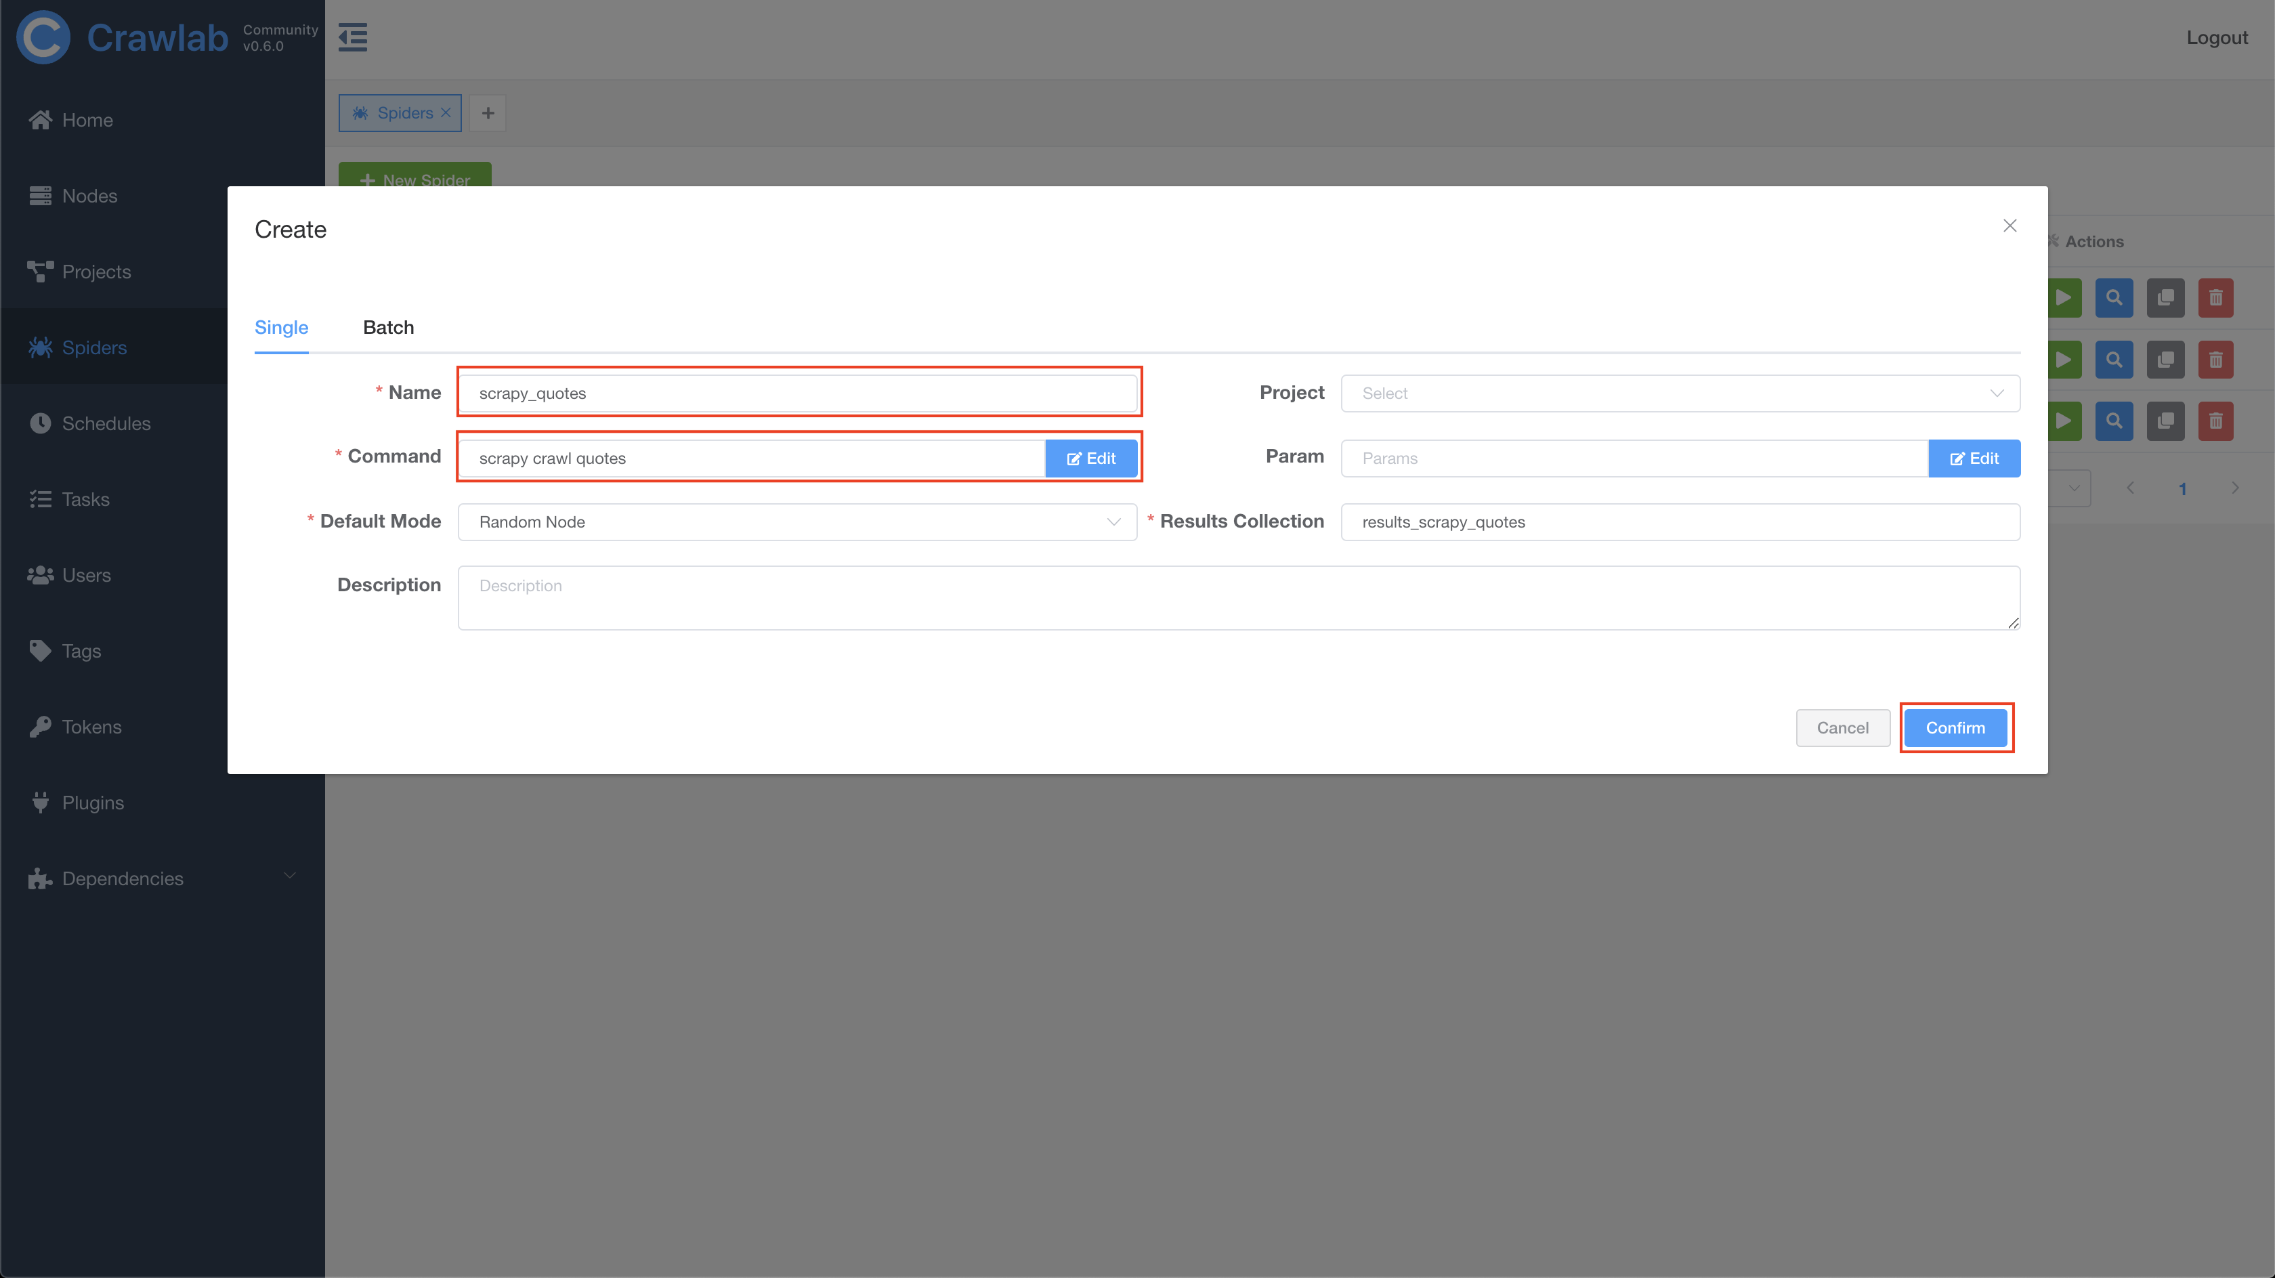Open the page size dropdown
2275x1278 pixels.
(x=2070, y=488)
